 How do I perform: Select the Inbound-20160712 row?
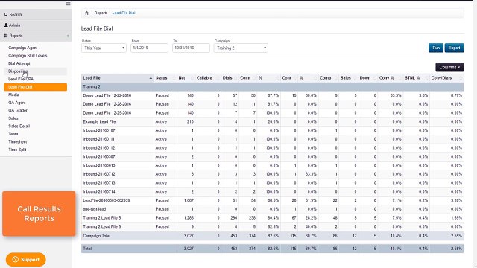(273, 174)
